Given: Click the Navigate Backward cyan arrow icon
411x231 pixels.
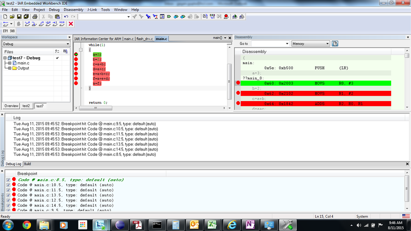Looking at the screenshot, I should (176, 16).
